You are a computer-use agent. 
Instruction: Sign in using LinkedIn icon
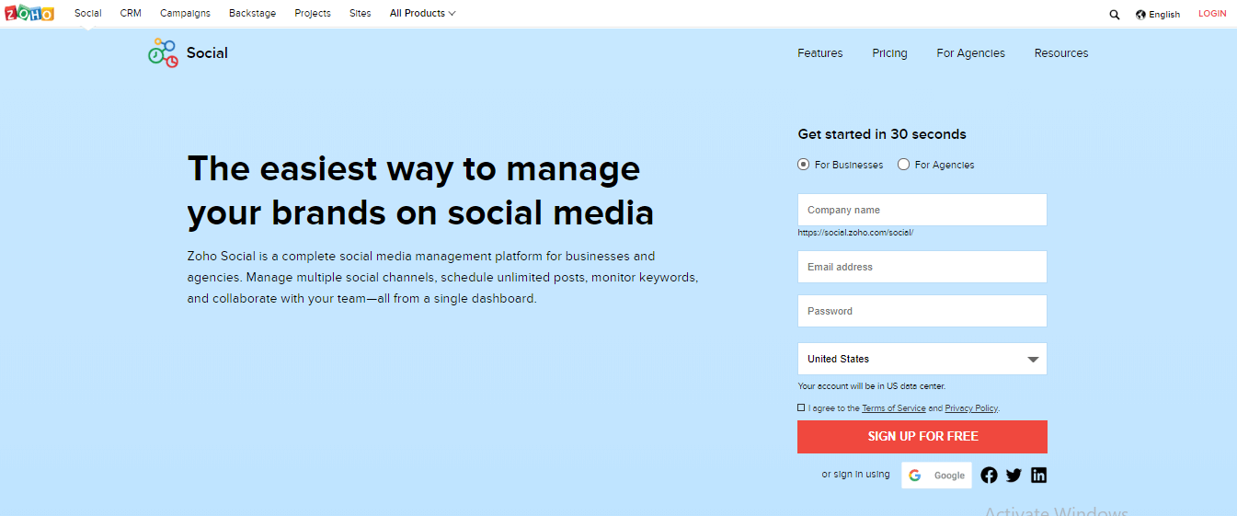click(x=1038, y=476)
